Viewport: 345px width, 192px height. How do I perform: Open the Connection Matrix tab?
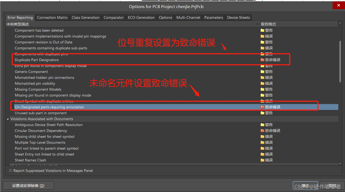coord(52,17)
